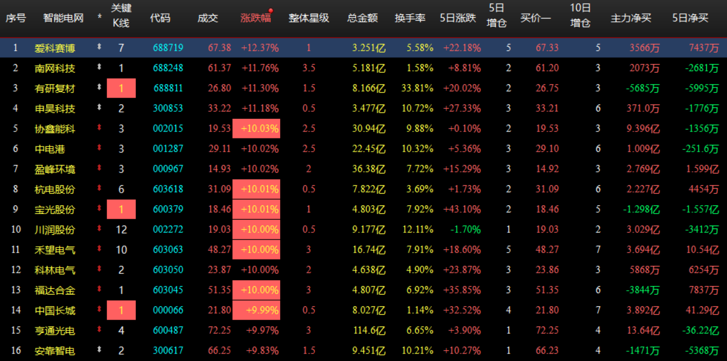Click the 智能电网 column header
Screen dimensions: 727x361
coord(64,18)
